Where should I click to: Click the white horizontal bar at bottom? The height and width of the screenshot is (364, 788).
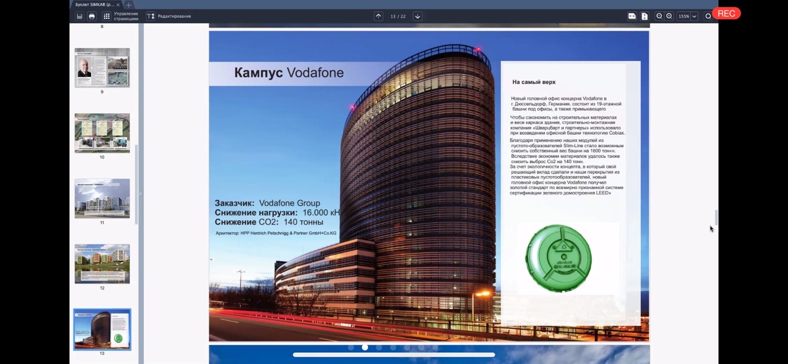coord(394,355)
